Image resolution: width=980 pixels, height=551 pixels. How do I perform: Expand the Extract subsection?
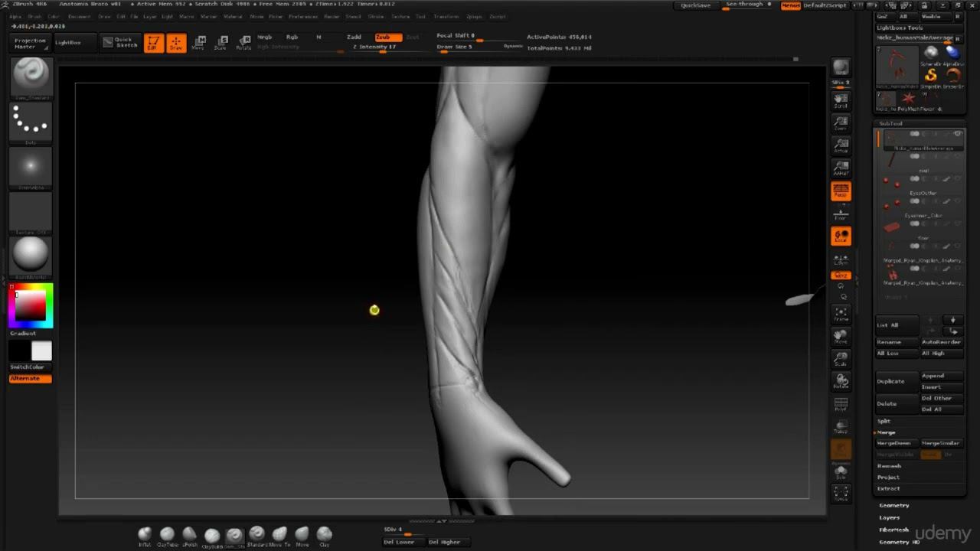point(888,488)
